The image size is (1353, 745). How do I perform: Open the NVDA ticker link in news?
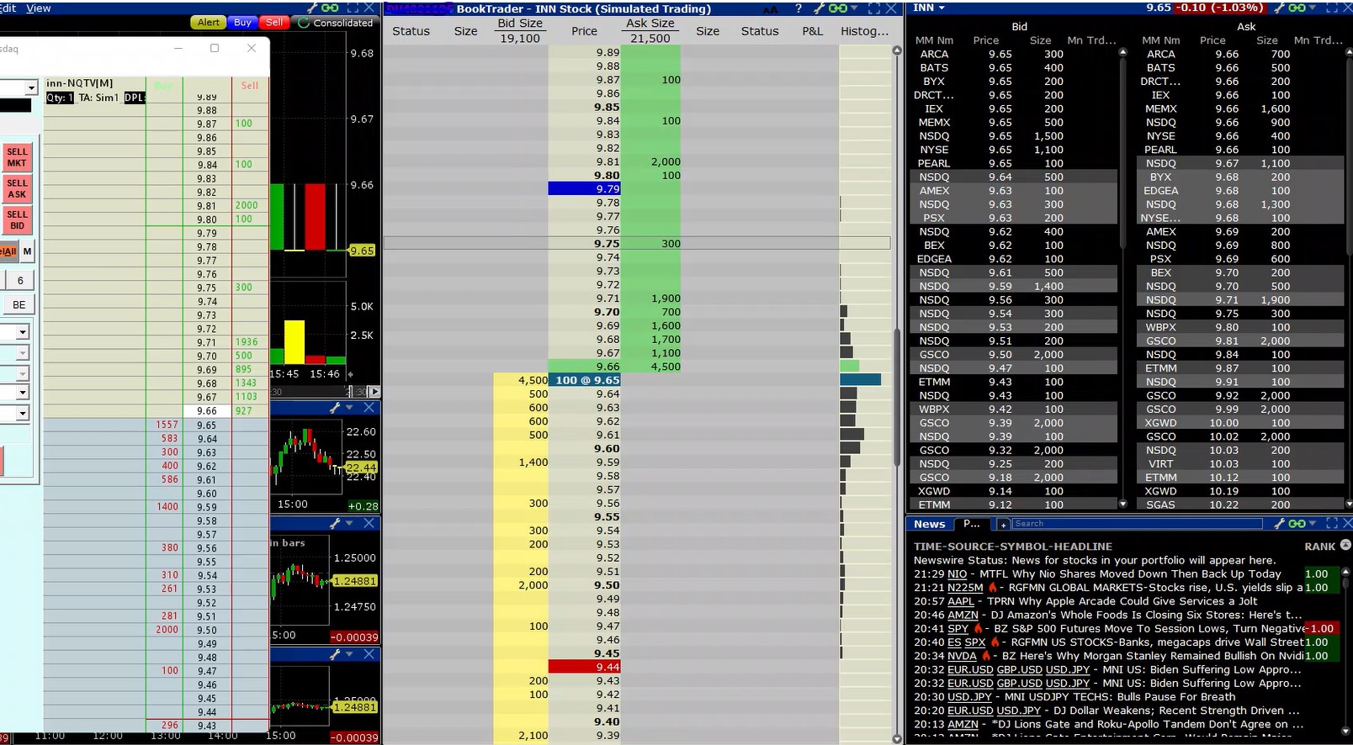tap(962, 656)
